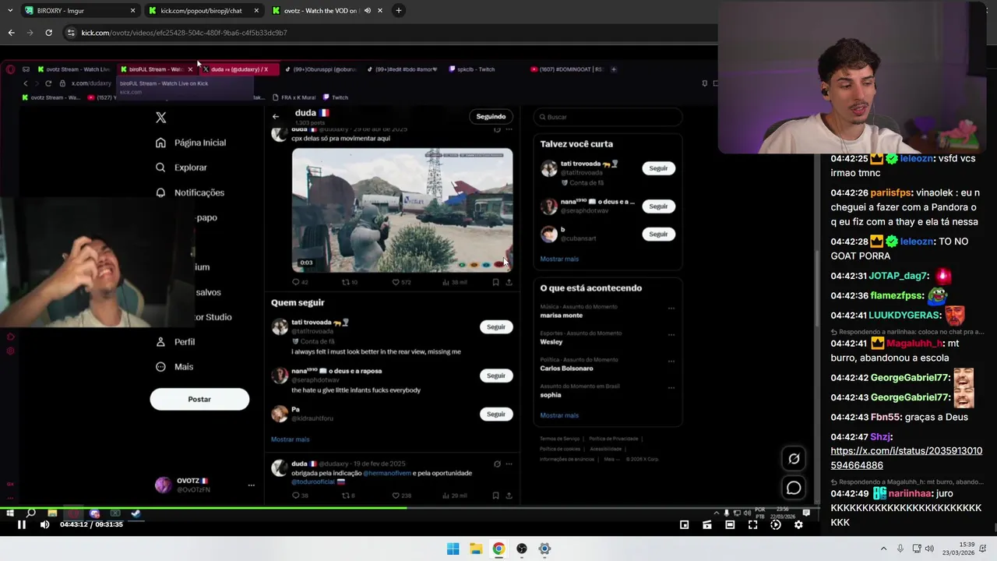Image resolution: width=997 pixels, height=561 pixels.
Task: Click the like heart showing 572
Action: pyautogui.click(x=401, y=282)
